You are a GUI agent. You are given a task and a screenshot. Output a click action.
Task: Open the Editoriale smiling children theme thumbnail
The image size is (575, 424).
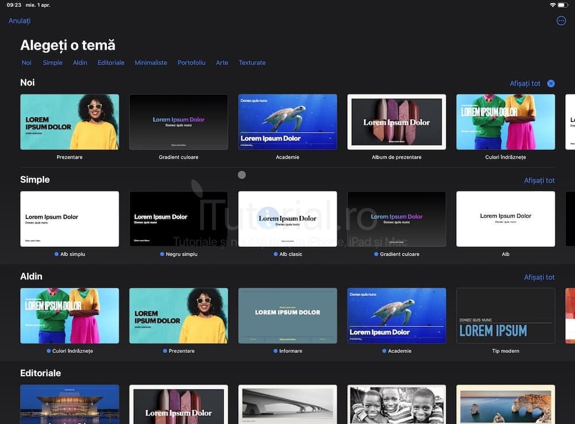pyautogui.click(x=396, y=404)
